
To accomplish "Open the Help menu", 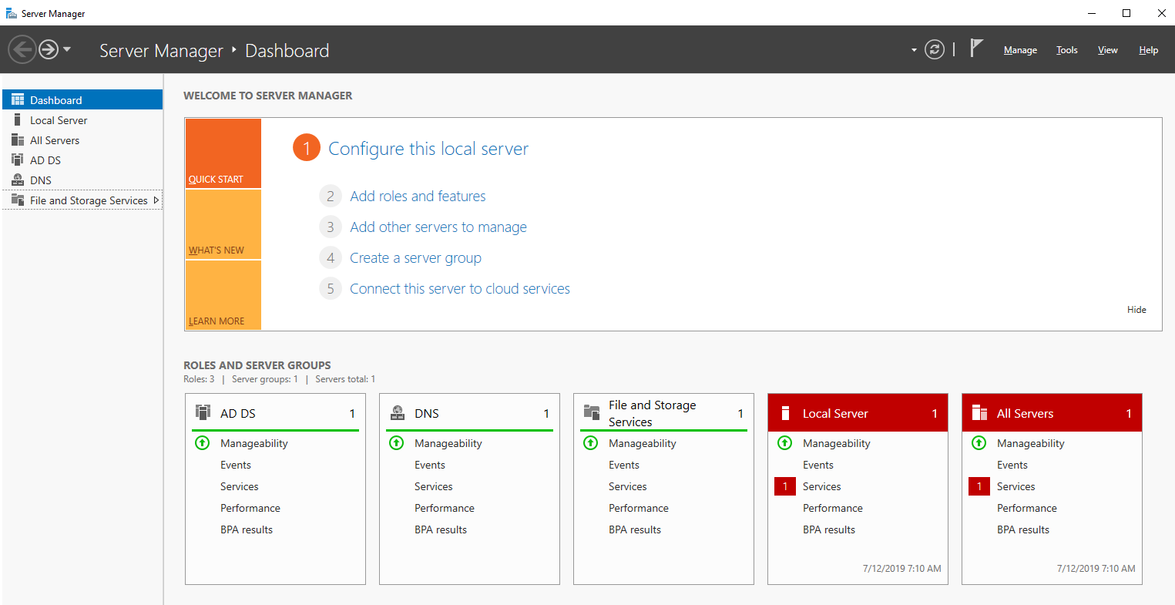I will point(1148,50).
